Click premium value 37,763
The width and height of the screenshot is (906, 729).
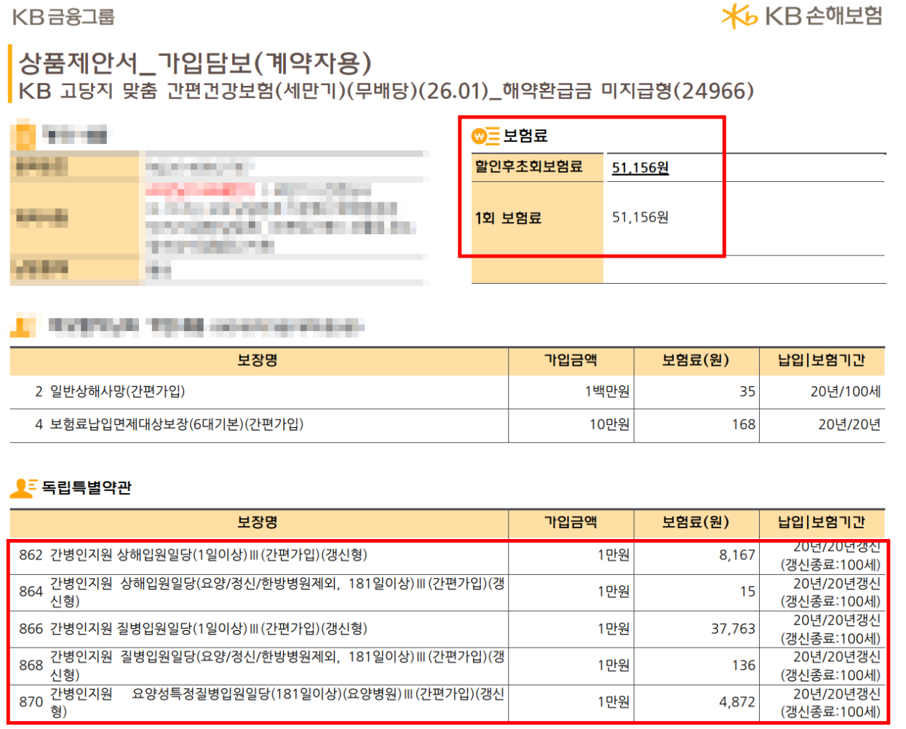tap(734, 629)
